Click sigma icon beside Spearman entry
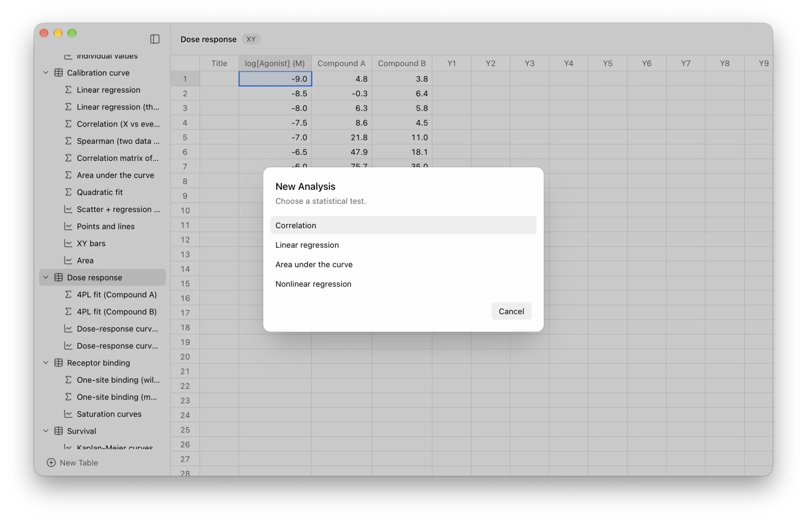 pos(68,141)
